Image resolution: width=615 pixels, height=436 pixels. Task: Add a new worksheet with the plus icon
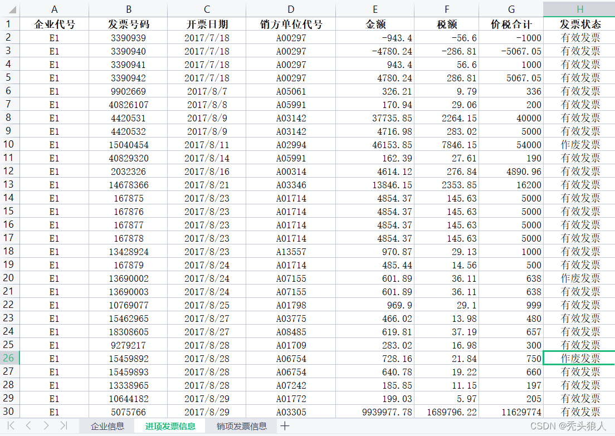click(285, 425)
